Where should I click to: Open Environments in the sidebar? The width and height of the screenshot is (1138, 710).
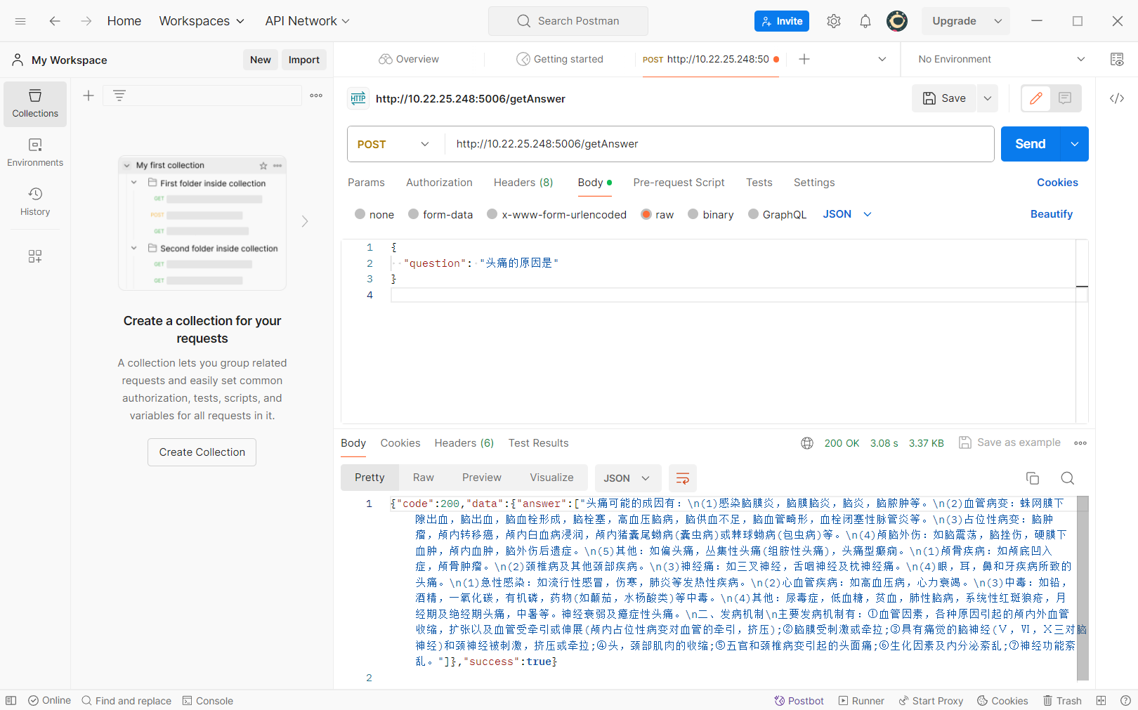coord(35,153)
